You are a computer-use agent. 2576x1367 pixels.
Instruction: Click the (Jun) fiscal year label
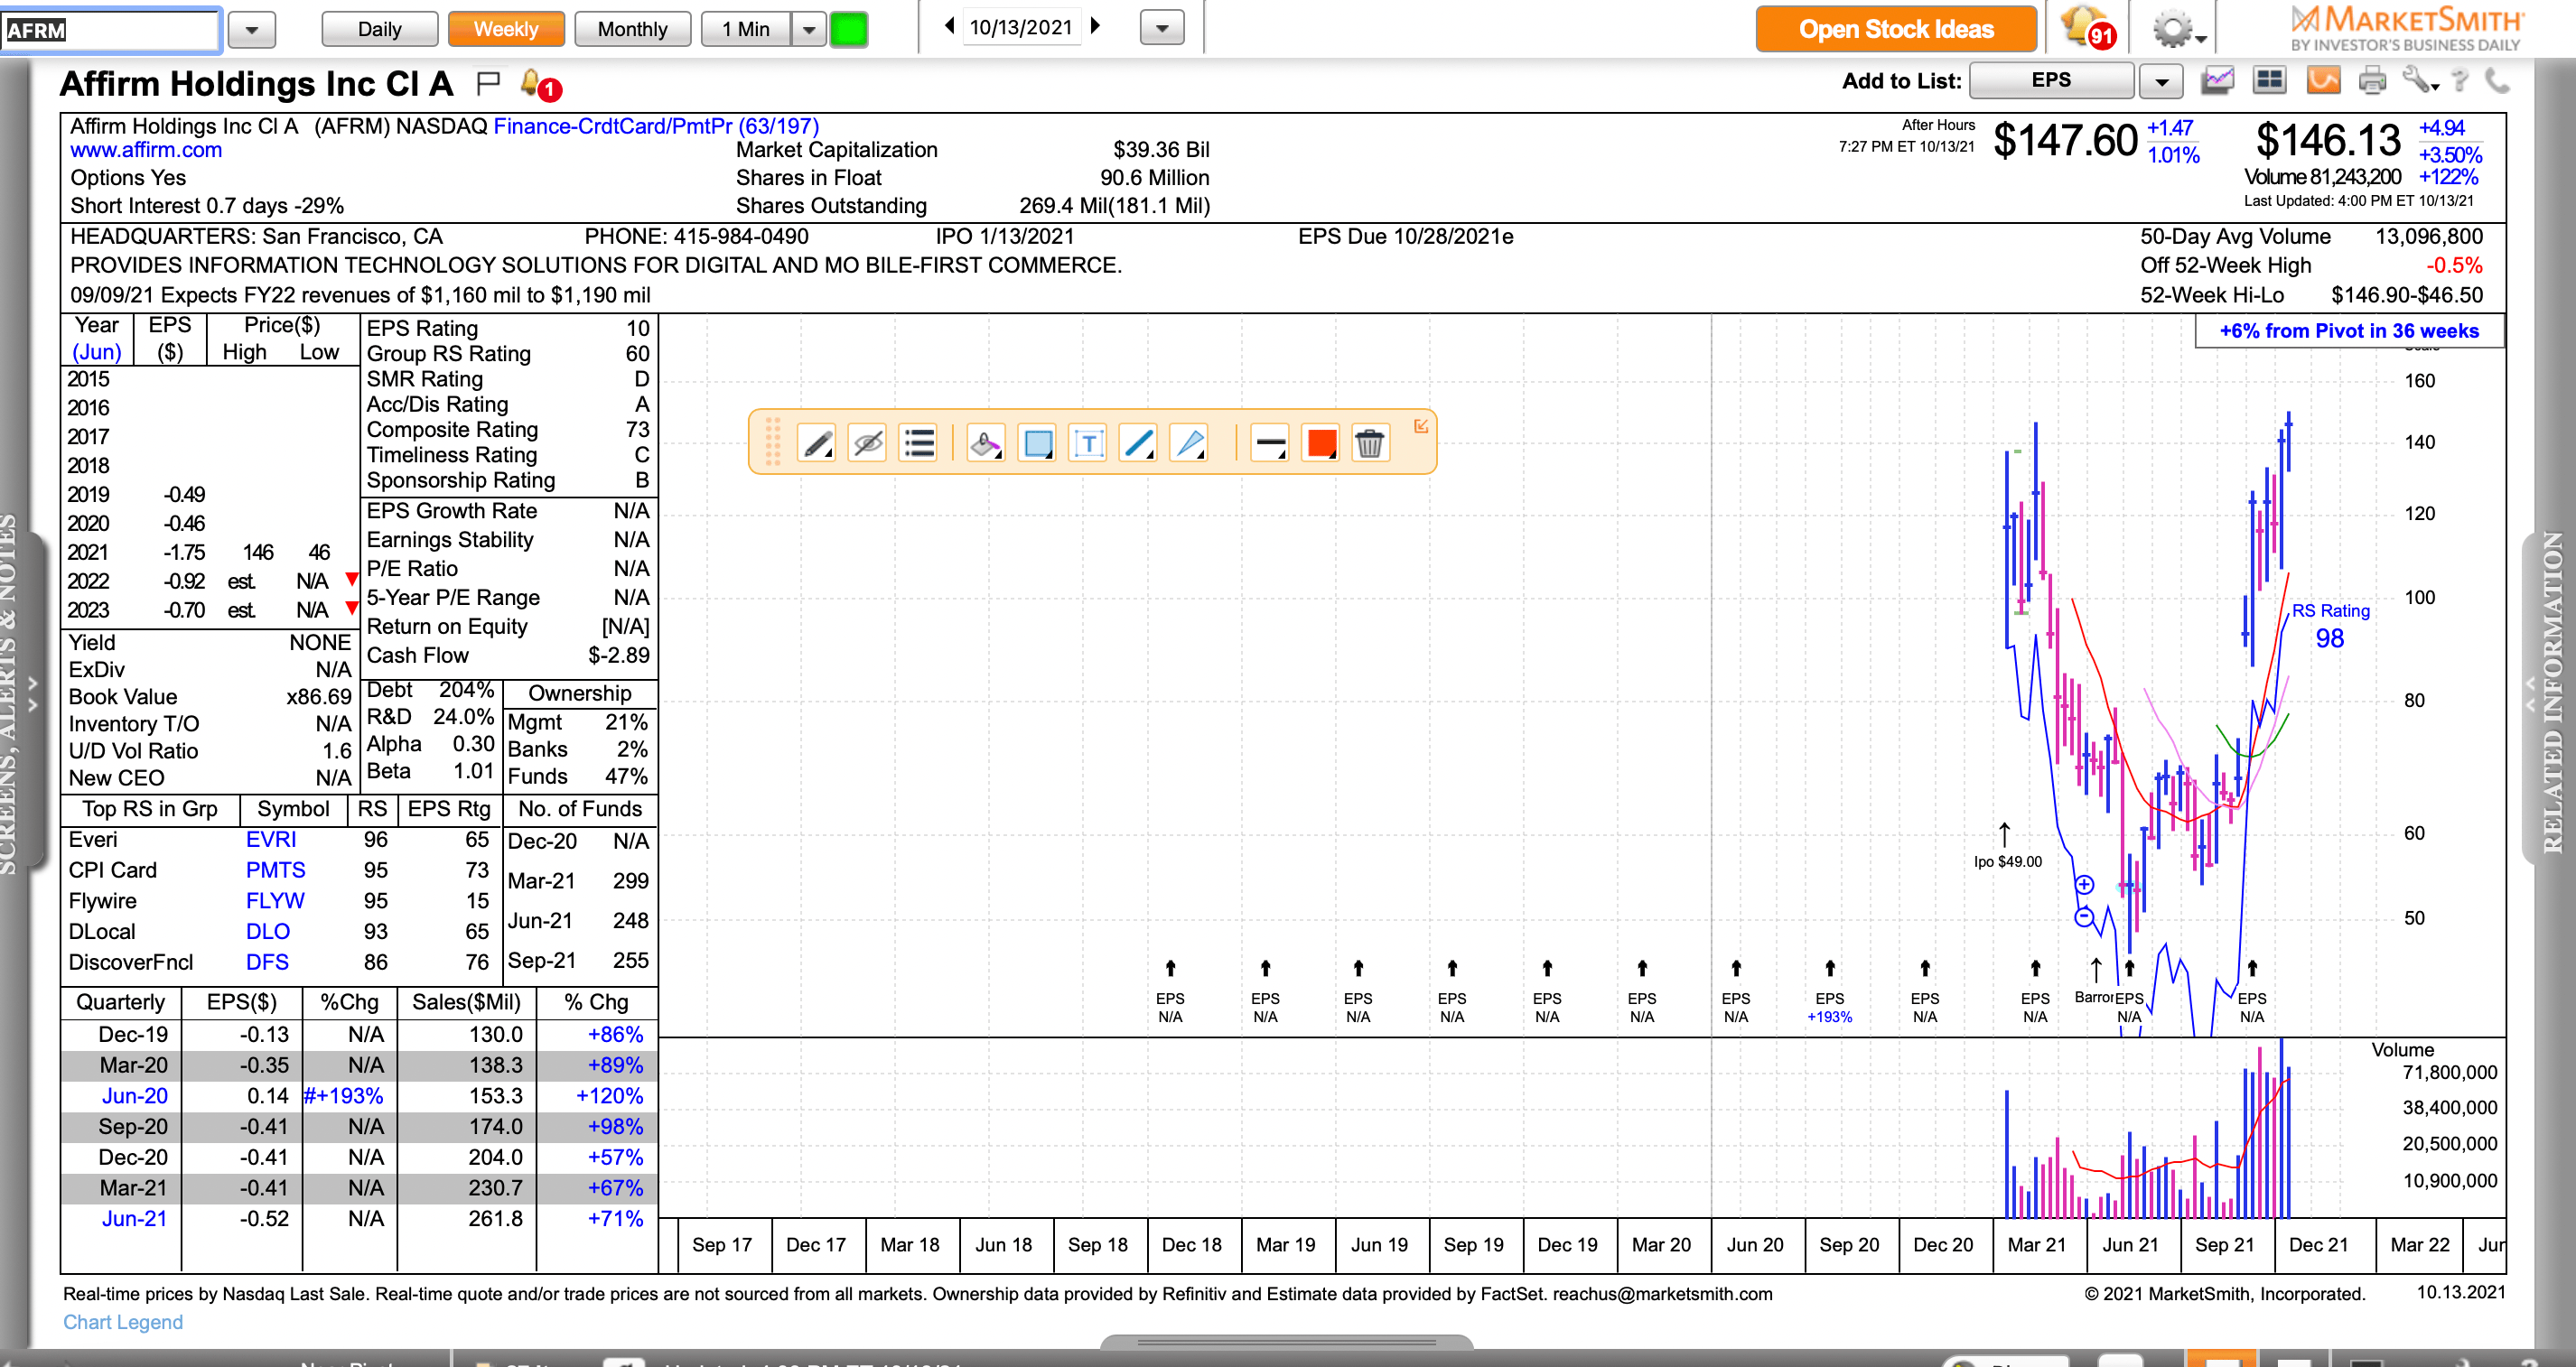(x=97, y=352)
